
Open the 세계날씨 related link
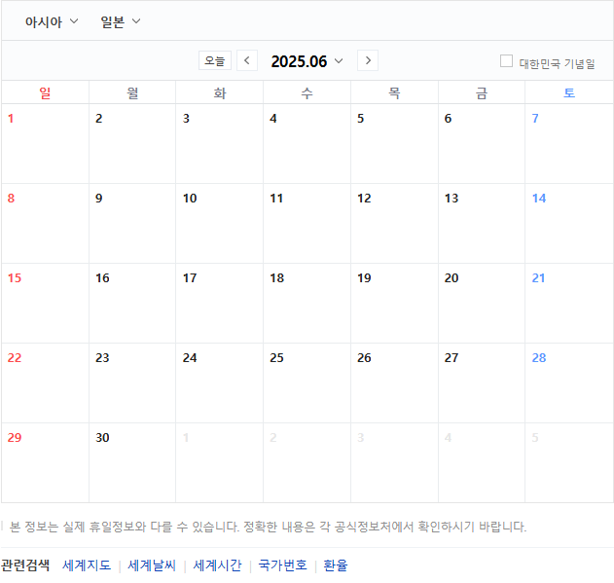click(x=152, y=565)
